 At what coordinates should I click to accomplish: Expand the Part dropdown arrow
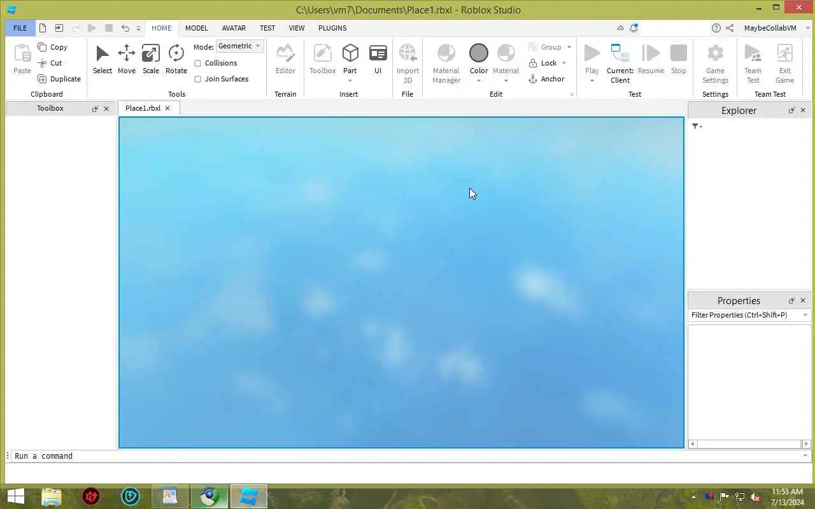click(x=350, y=81)
